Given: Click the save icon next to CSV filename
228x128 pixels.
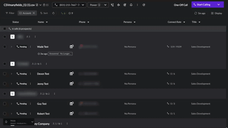Looking at the screenshot, I should click(37, 5).
